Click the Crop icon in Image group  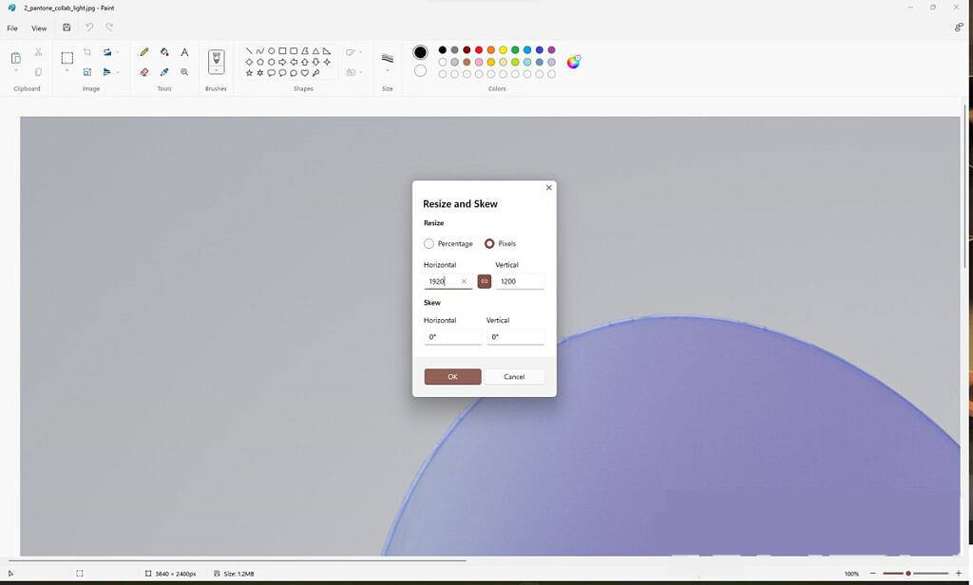click(x=87, y=52)
